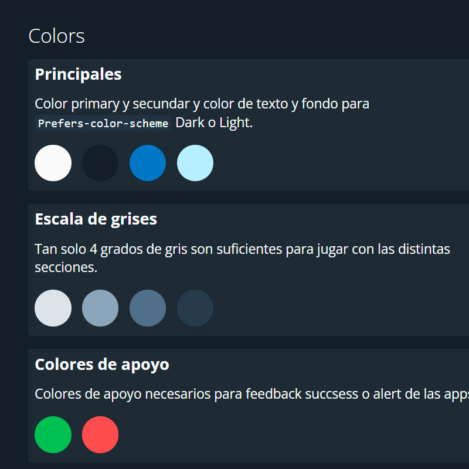Pick the bright blue primary swatch
This screenshot has width=469, height=469.
pos(148,163)
